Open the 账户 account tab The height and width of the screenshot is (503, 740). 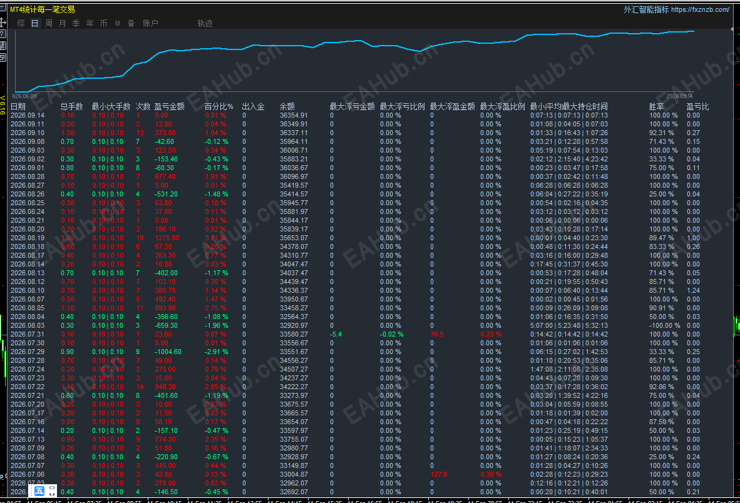click(x=150, y=23)
